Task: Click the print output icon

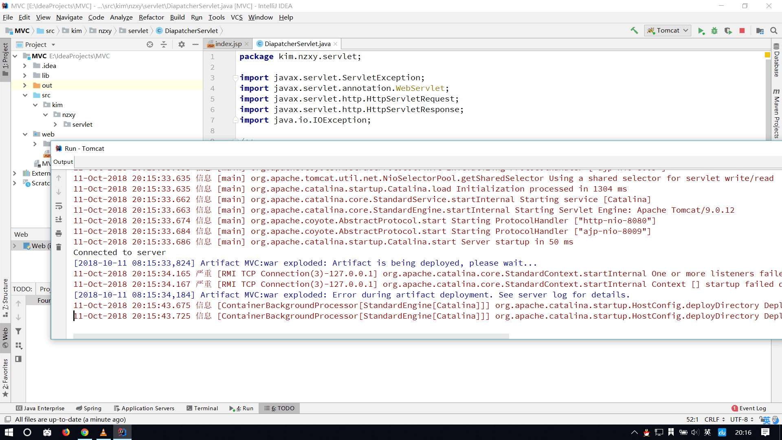Action: pos(59,233)
